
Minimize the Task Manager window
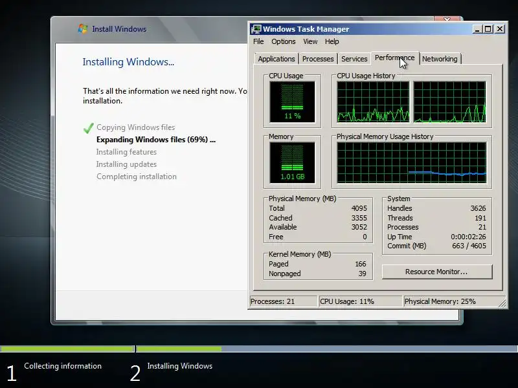pyautogui.click(x=477, y=29)
